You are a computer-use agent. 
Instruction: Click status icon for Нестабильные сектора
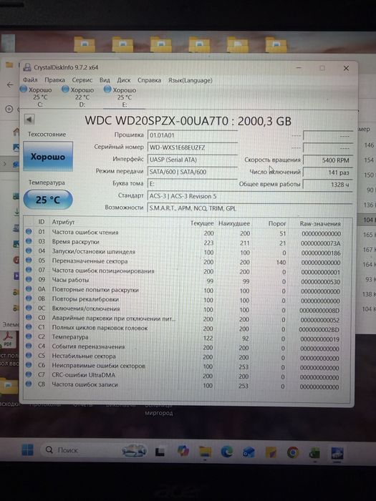(29, 355)
